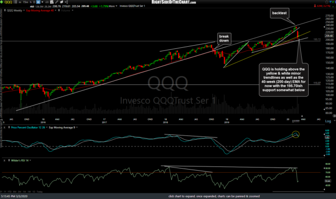Image resolution: width=336 pixels, height=199 pixels.
Task: Click reorder arrows on Wilder's RSI panel
Action: click(x=9, y=160)
